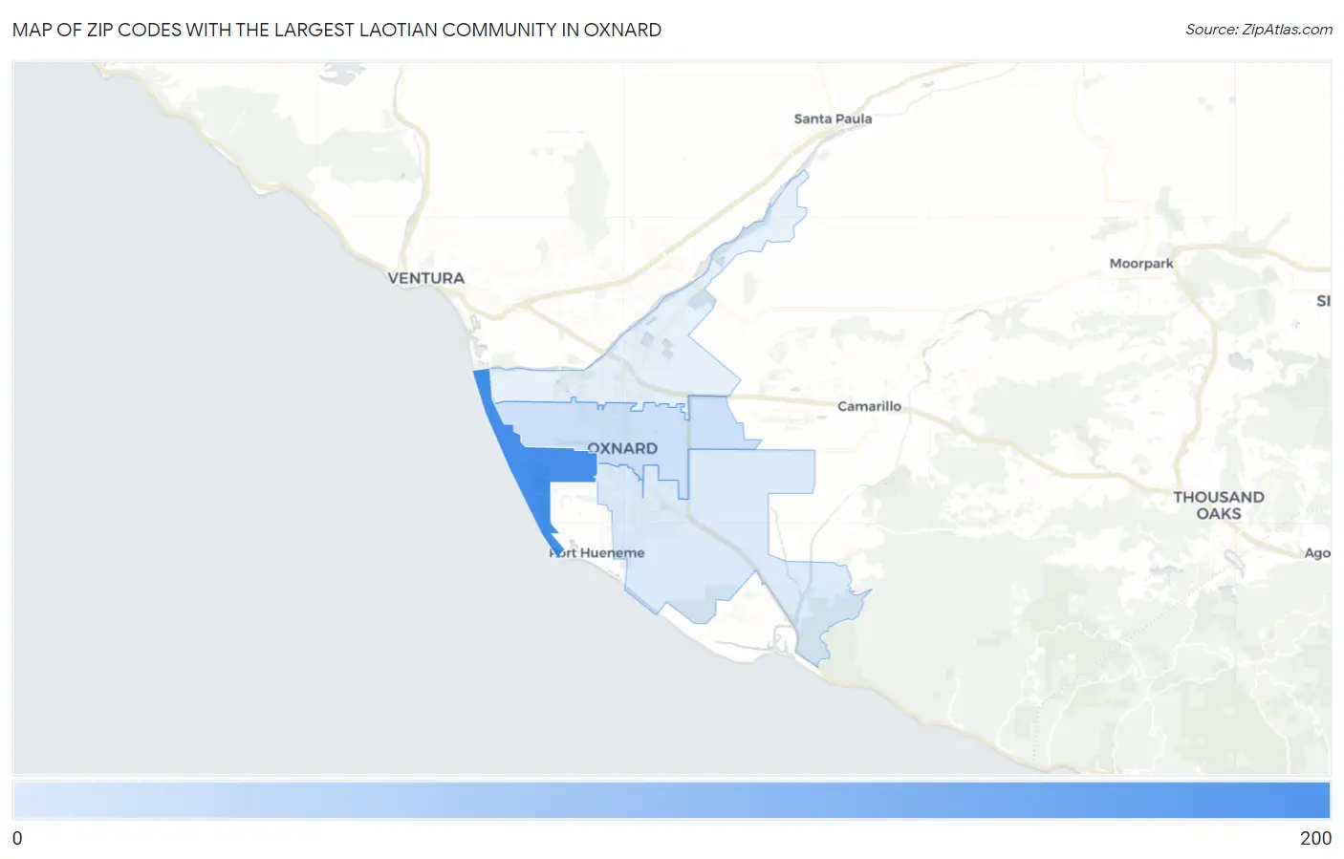Click the Ventura city label
This screenshot has height=859, width=1344.
click(426, 278)
